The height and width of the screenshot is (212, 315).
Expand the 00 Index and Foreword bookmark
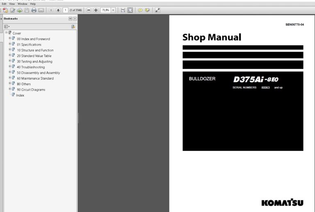point(10,38)
